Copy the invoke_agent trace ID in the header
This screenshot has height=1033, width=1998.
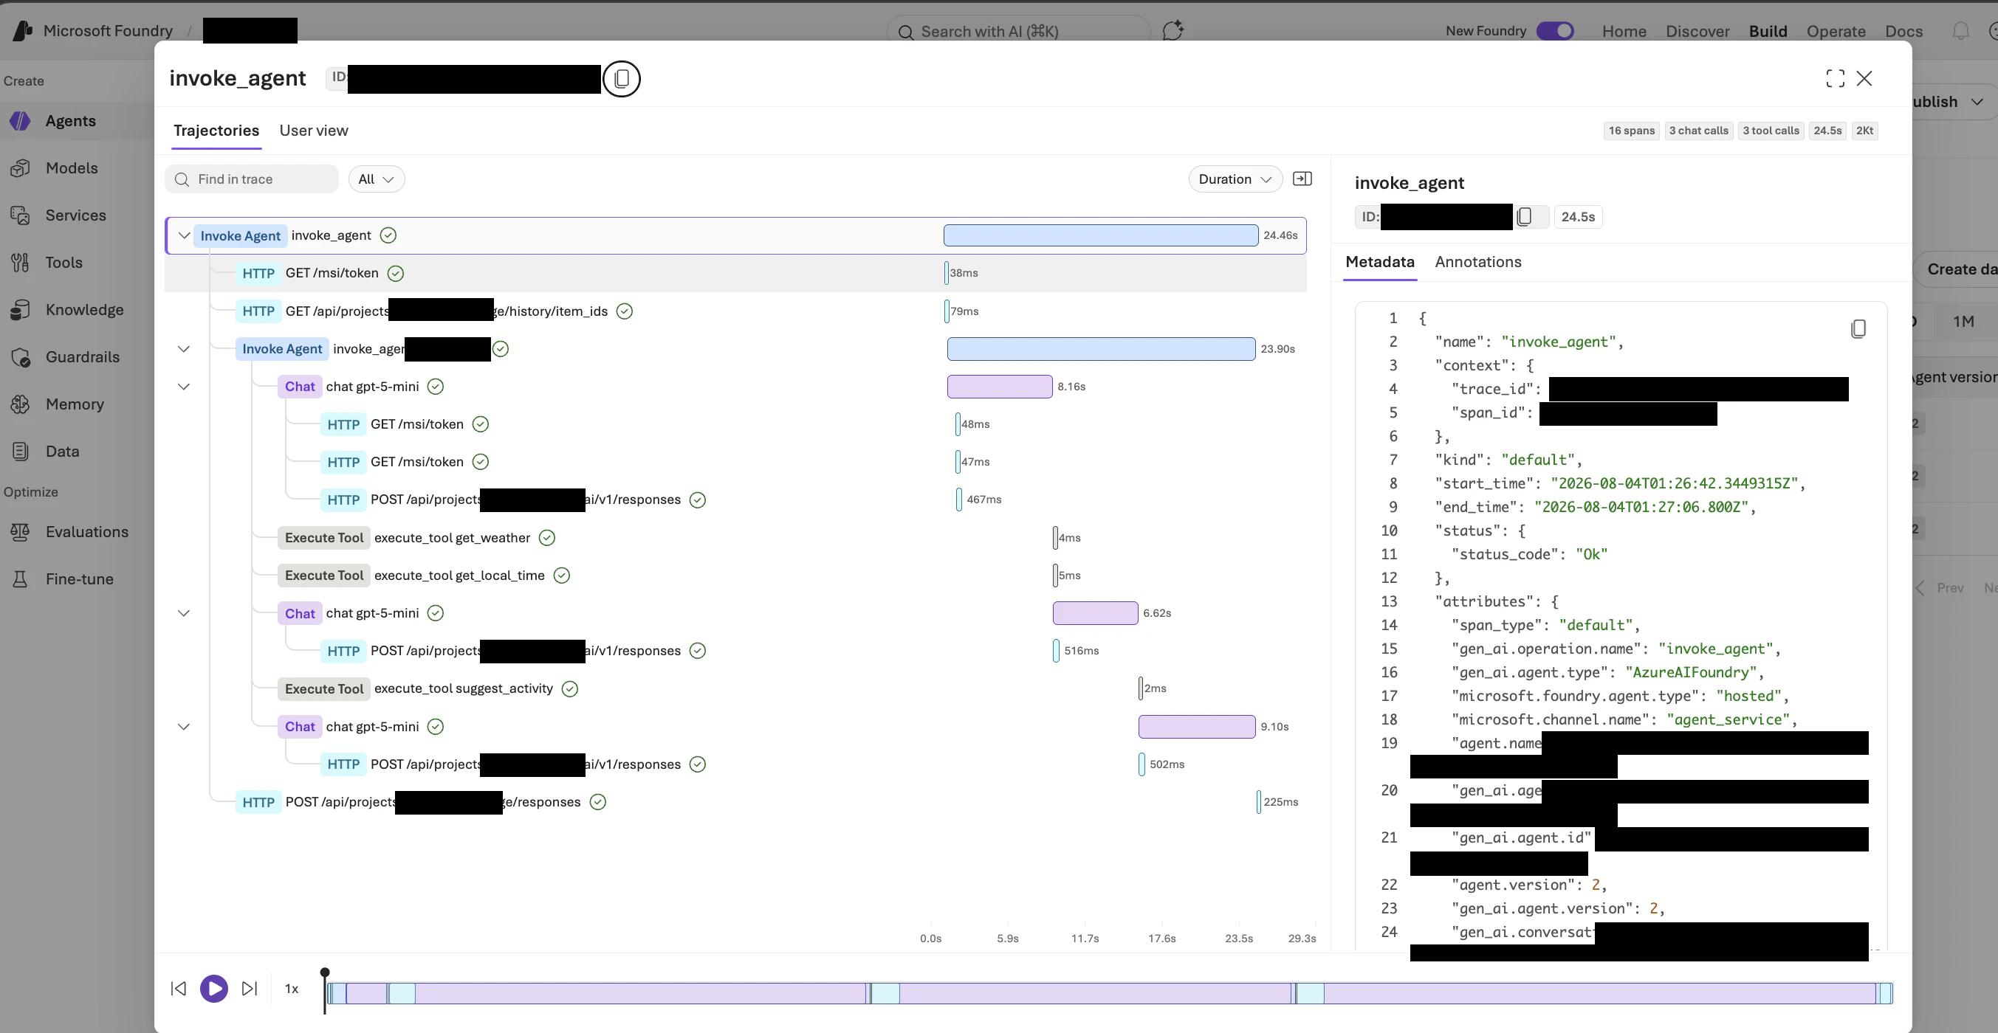point(621,79)
